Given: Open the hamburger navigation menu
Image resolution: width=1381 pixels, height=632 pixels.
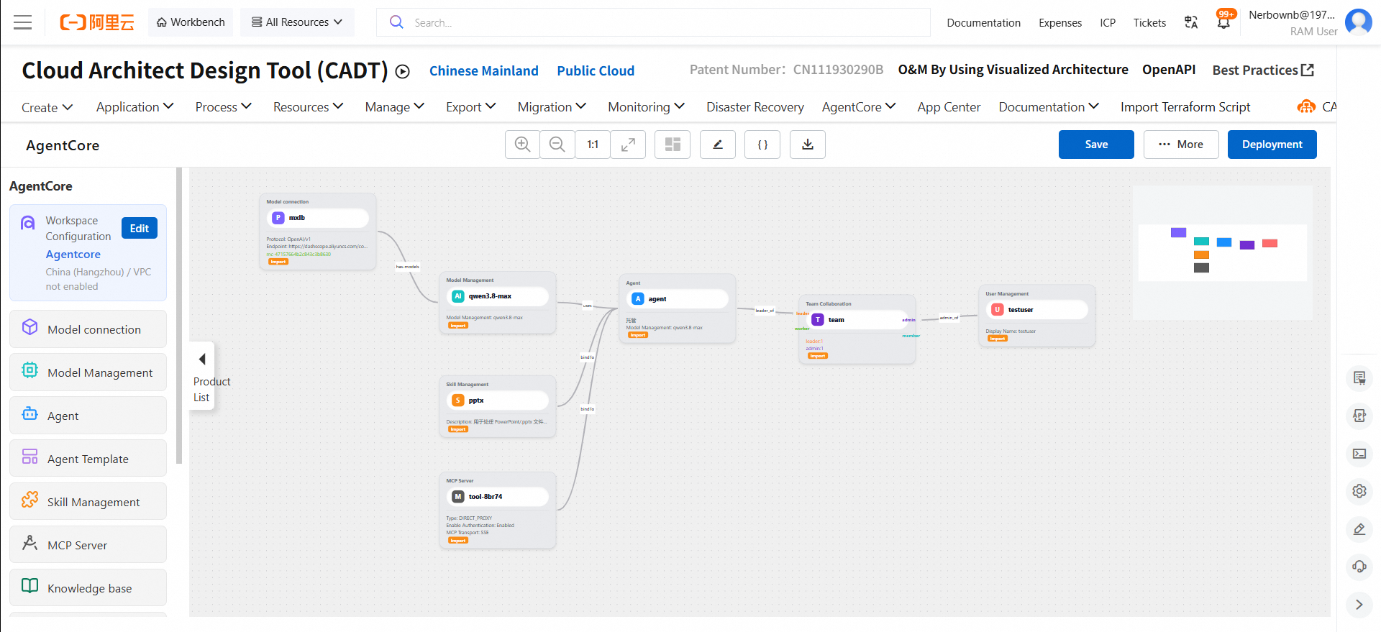Looking at the screenshot, I should pyautogui.click(x=23, y=22).
